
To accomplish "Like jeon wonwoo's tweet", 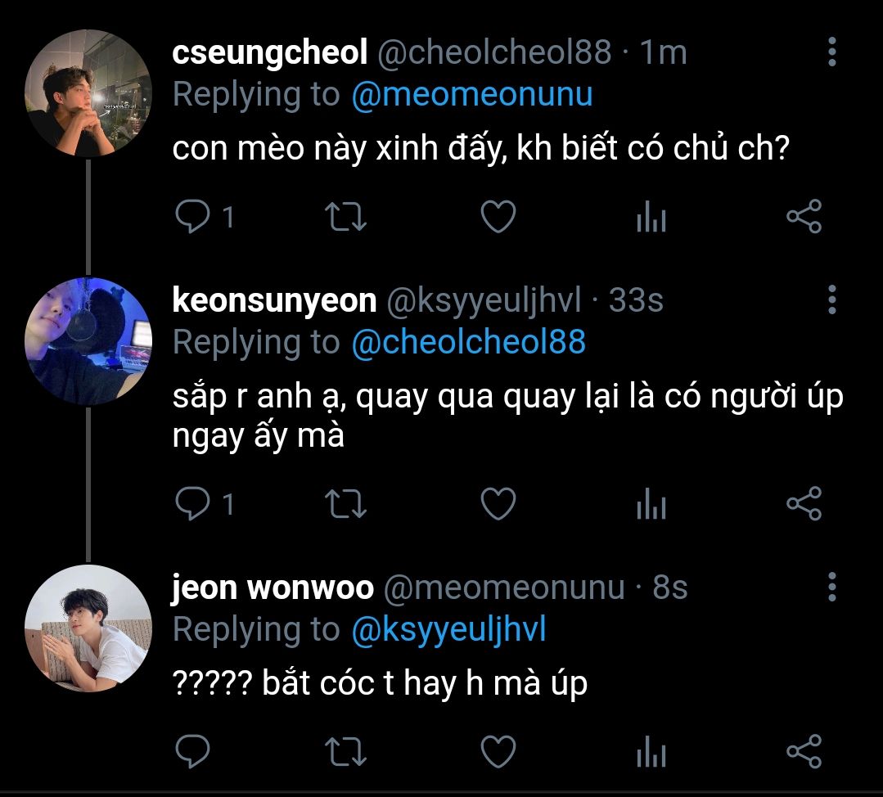I will pos(498,751).
